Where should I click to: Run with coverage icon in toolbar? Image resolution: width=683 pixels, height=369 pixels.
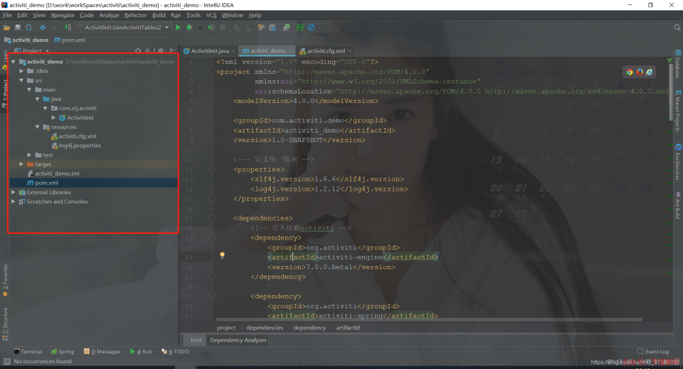click(x=211, y=27)
